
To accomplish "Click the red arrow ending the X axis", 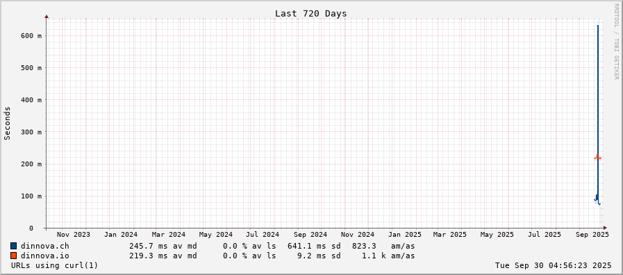I will coord(605,228).
